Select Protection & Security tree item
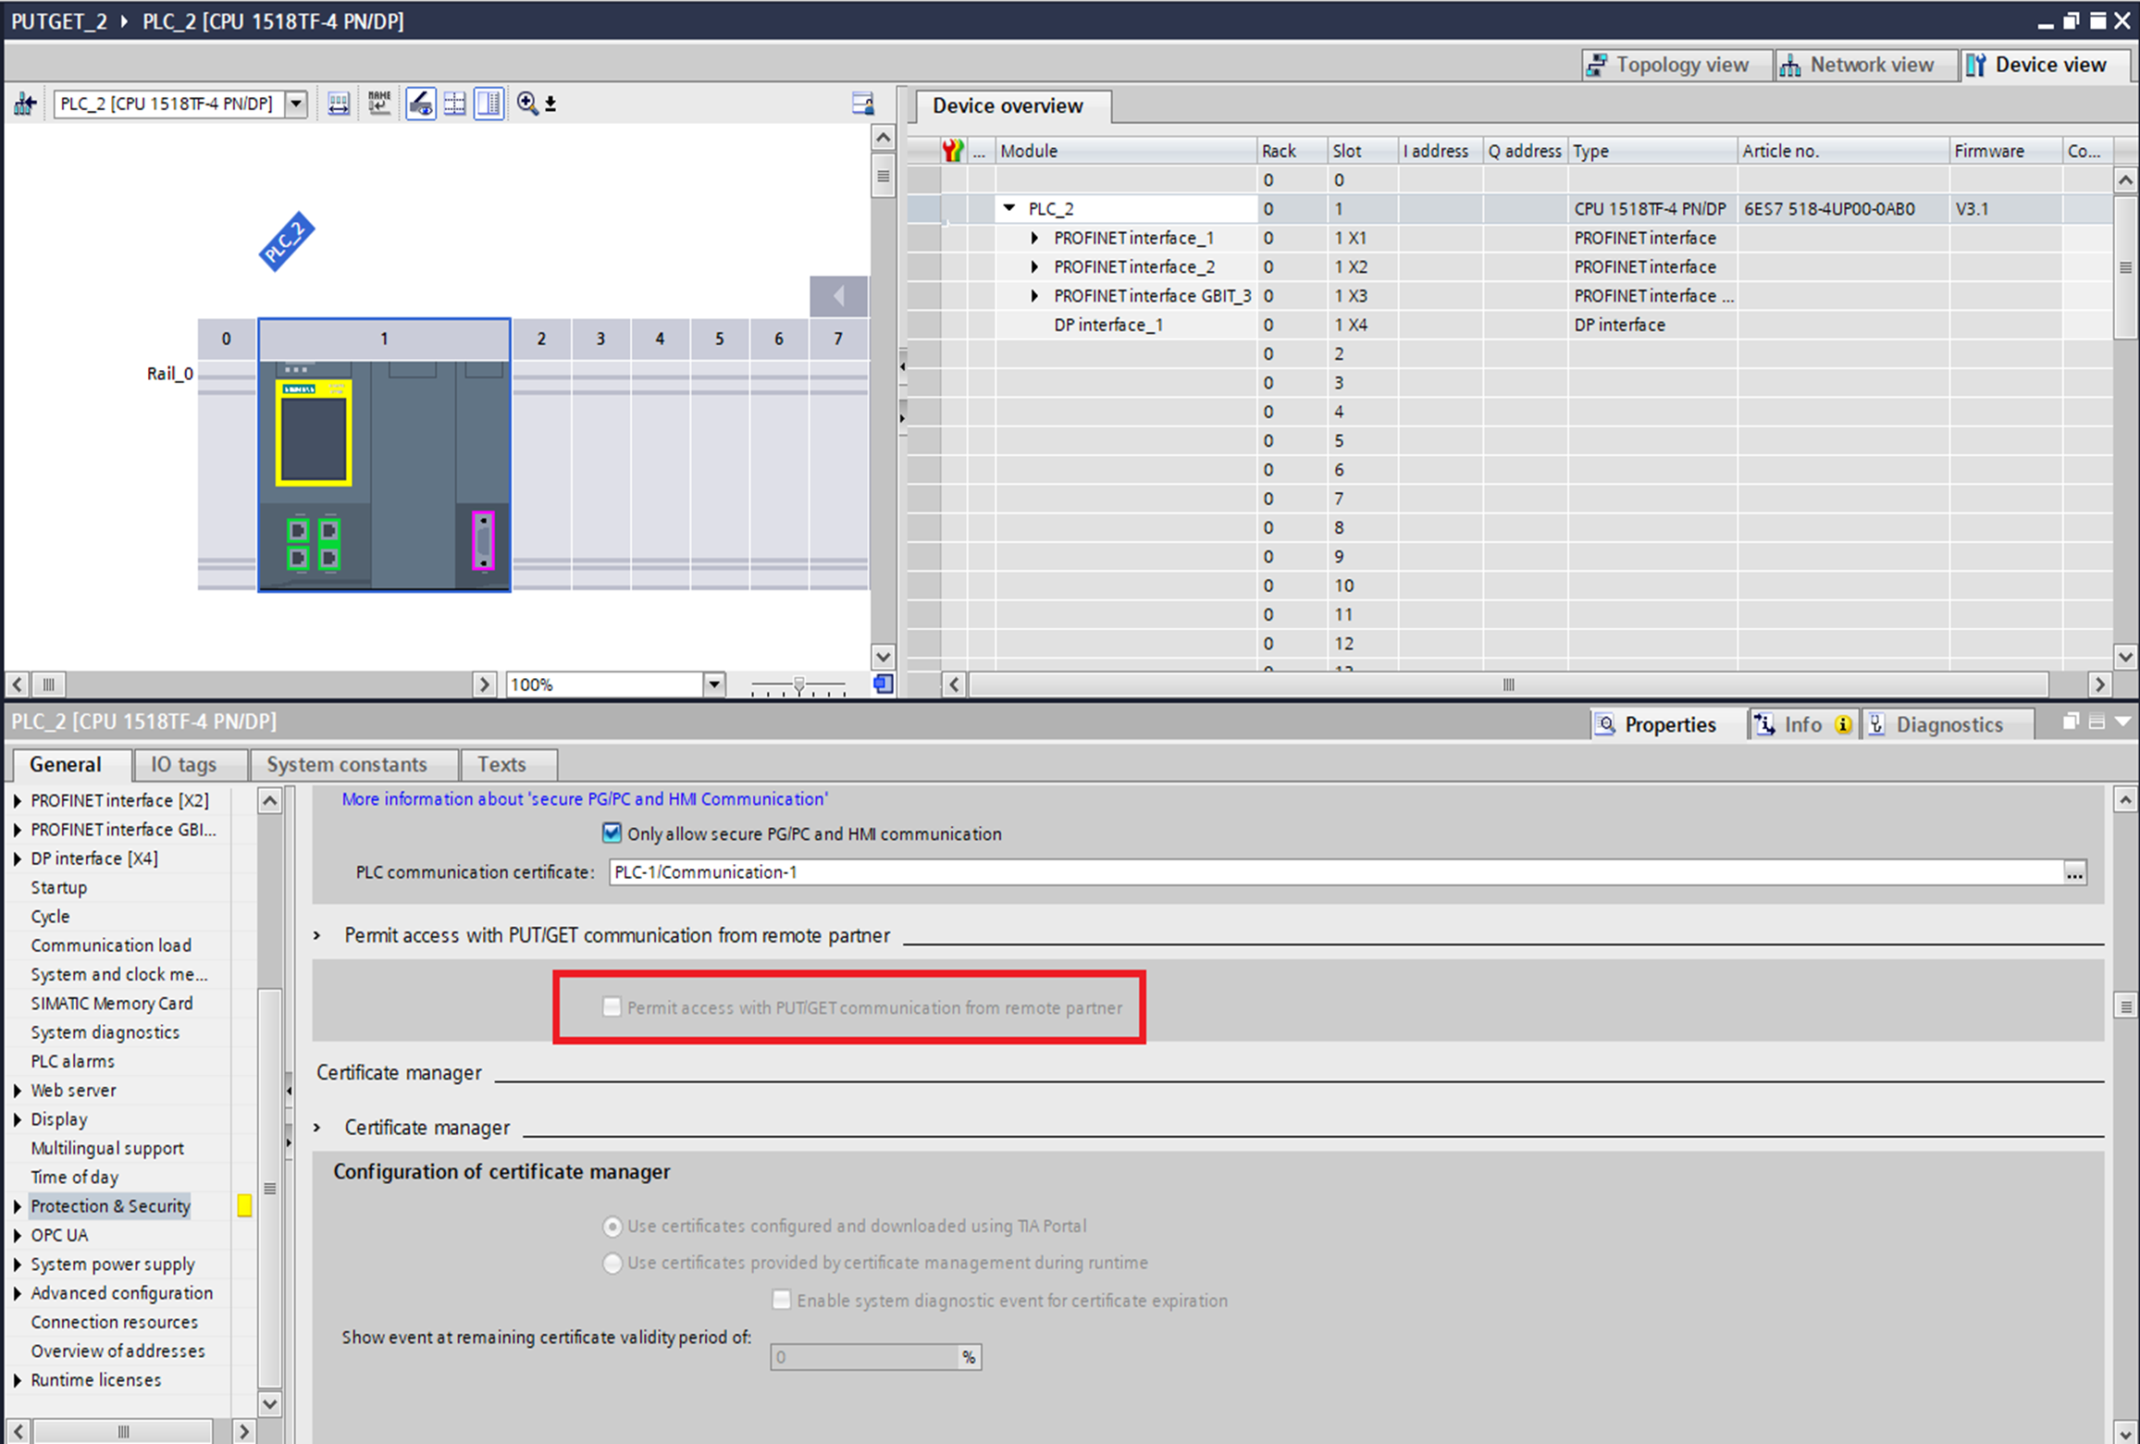The image size is (2140, 1444). click(x=110, y=1206)
